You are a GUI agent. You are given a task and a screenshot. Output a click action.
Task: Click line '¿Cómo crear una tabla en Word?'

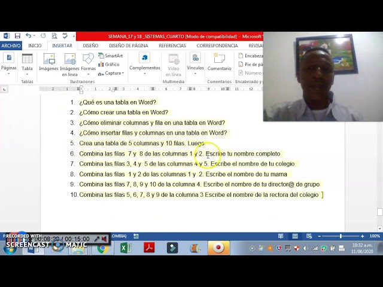point(124,112)
